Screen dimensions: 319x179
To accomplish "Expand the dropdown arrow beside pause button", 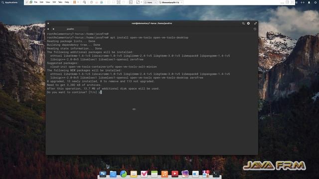I will [x=78, y=2].
